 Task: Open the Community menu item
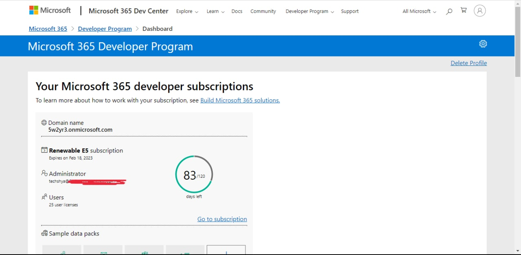[x=263, y=11]
